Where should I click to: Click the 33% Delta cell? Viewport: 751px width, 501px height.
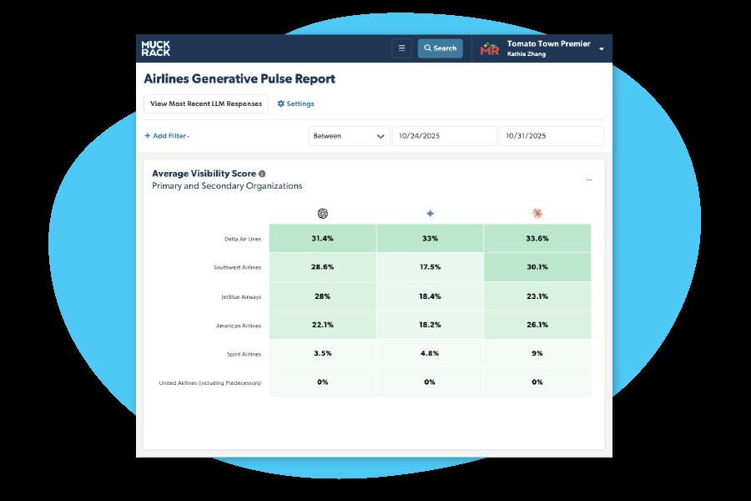pos(430,238)
